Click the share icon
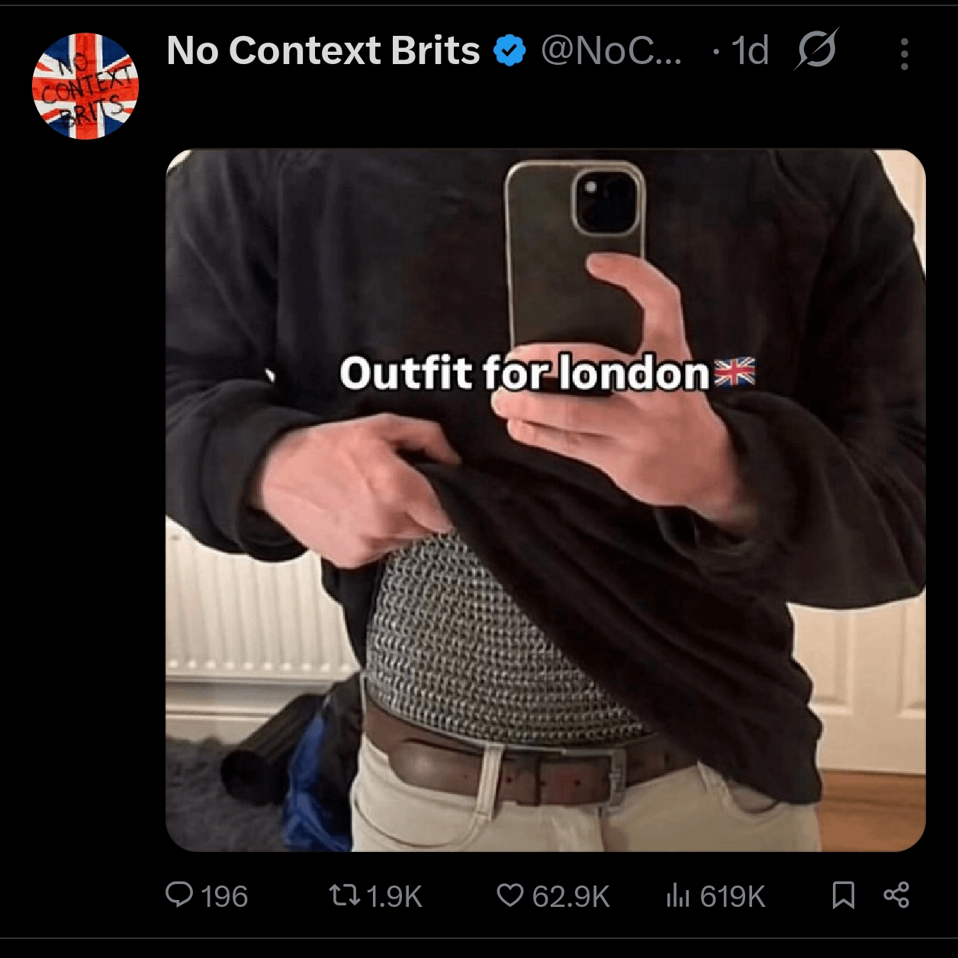 click(x=896, y=895)
